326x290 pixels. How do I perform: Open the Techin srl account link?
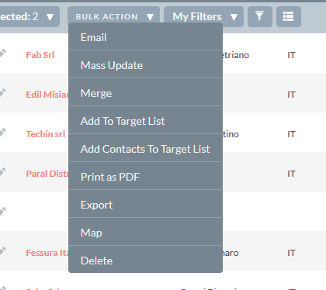(x=46, y=134)
